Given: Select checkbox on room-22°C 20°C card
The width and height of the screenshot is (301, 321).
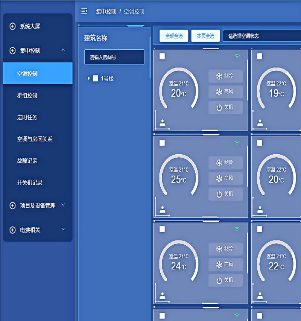Looking at the screenshot, I should (x=260, y=143).
